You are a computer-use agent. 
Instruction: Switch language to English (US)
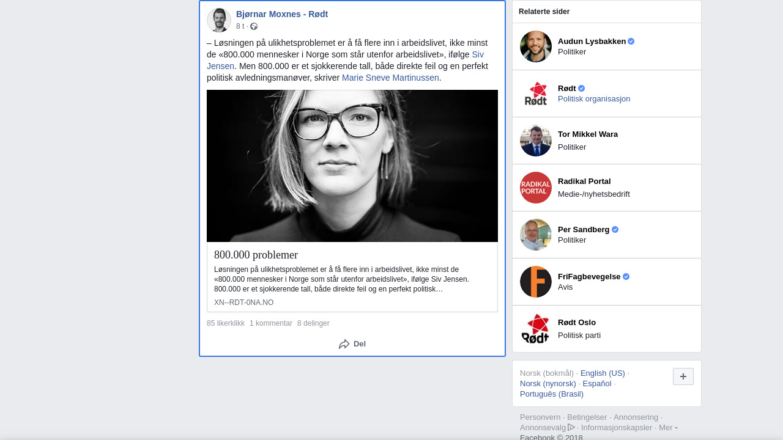tap(603, 373)
